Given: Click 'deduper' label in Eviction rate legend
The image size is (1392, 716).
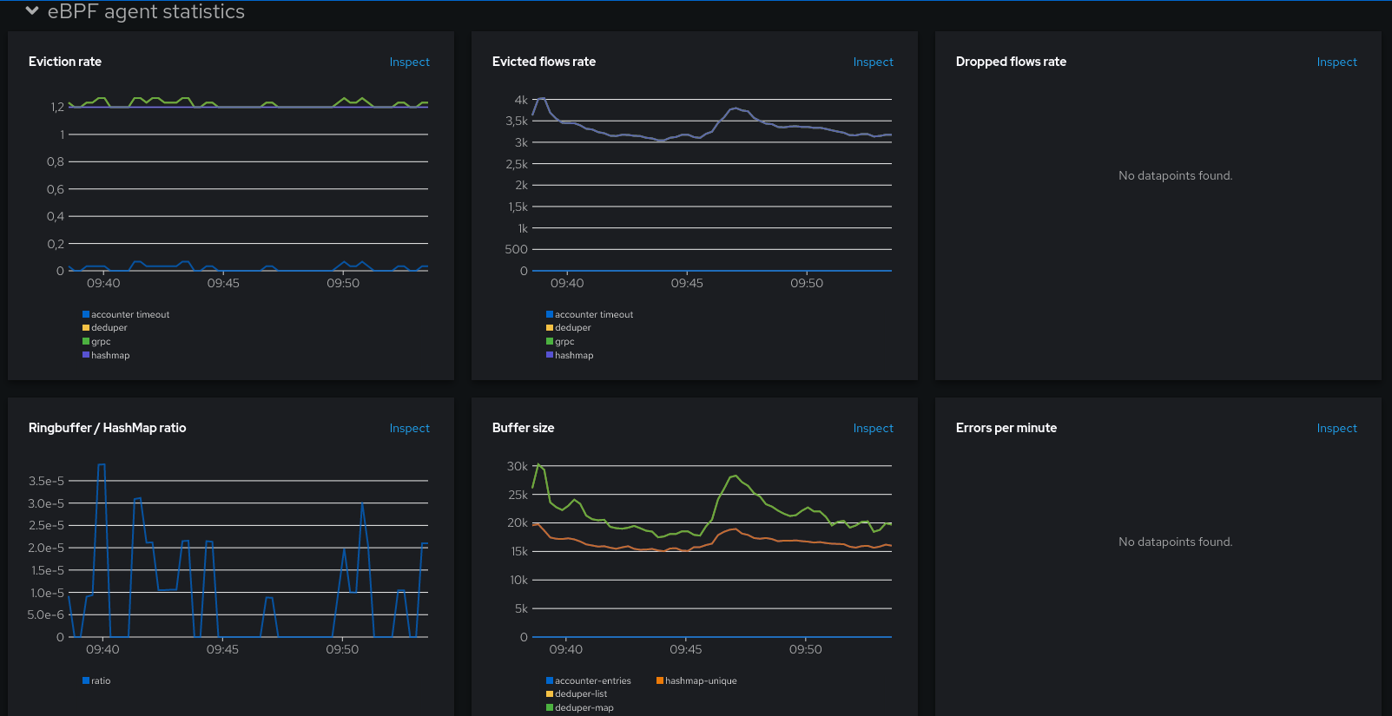Looking at the screenshot, I should (x=109, y=328).
